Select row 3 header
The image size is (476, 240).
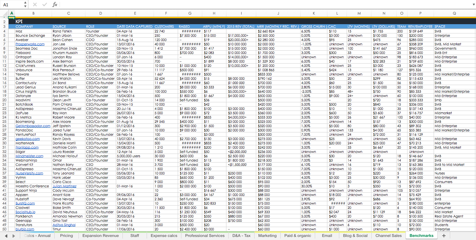click(4, 26)
